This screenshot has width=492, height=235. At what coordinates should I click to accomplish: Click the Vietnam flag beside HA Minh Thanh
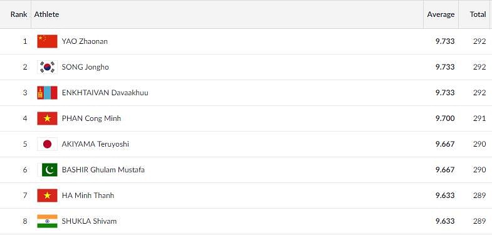48,196
